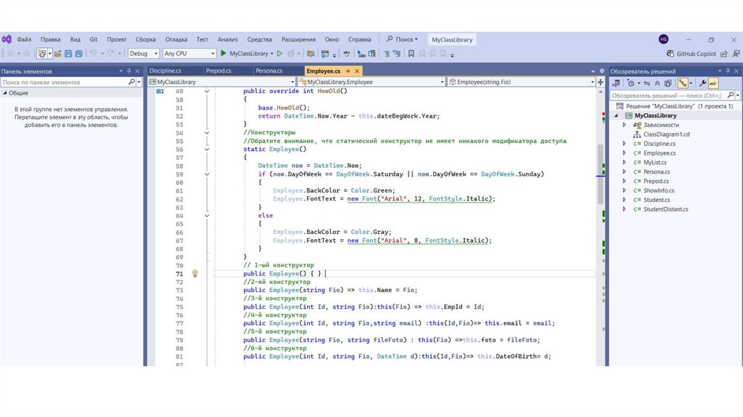743x417 pixels.
Task: Open the Any CPU platform dropdown
Action: coord(189,54)
